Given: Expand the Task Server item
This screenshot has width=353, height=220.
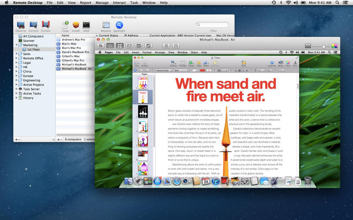Looking at the screenshot, I should coord(16,89).
